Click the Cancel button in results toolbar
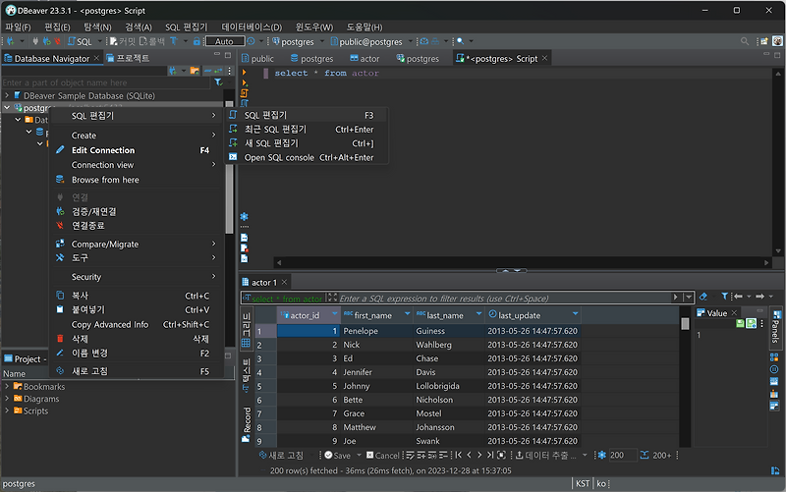The width and height of the screenshot is (786, 492). (x=382, y=455)
